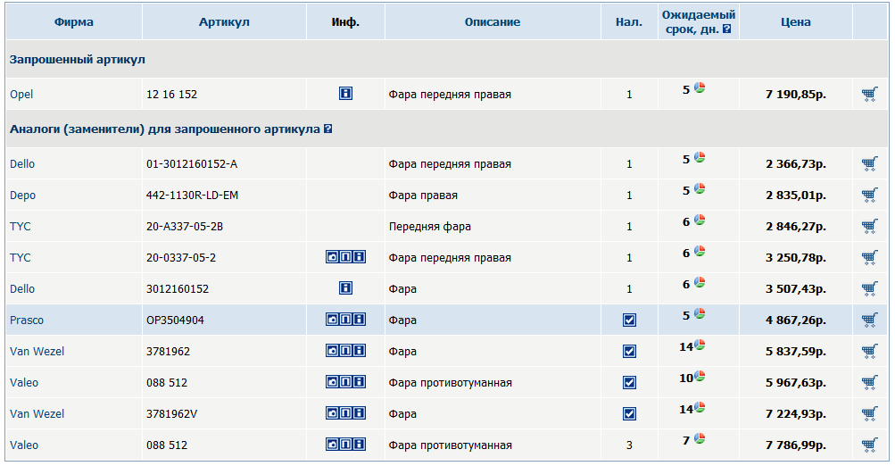Open info icon for Valeo 5 967,63р. row
Viewport: 895px width, 466px height.
(359, 381)
